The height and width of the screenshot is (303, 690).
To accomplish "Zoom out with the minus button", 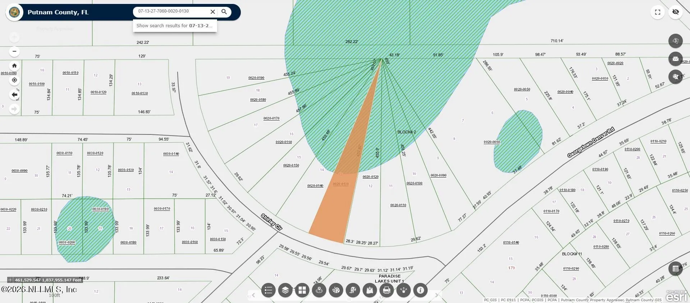I will (x=14, y=51).
